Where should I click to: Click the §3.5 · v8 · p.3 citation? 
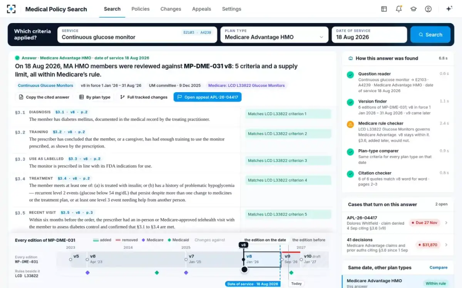pyautogui.click(x=76, y=212)
